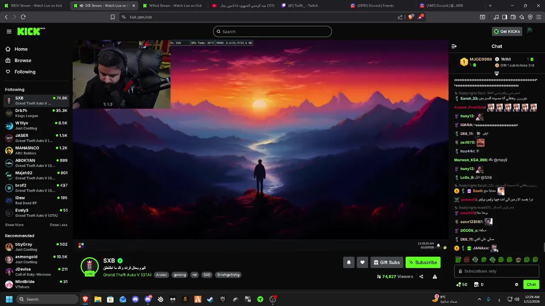Click the green Chat send button
Image resolution: width=545 pixels, height=306 pixels.
[531, 285]
